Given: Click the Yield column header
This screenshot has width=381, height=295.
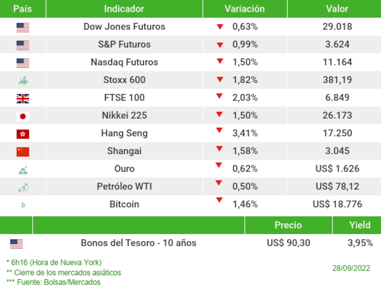Looking at the screenshot, I should (x=360, y=225).
